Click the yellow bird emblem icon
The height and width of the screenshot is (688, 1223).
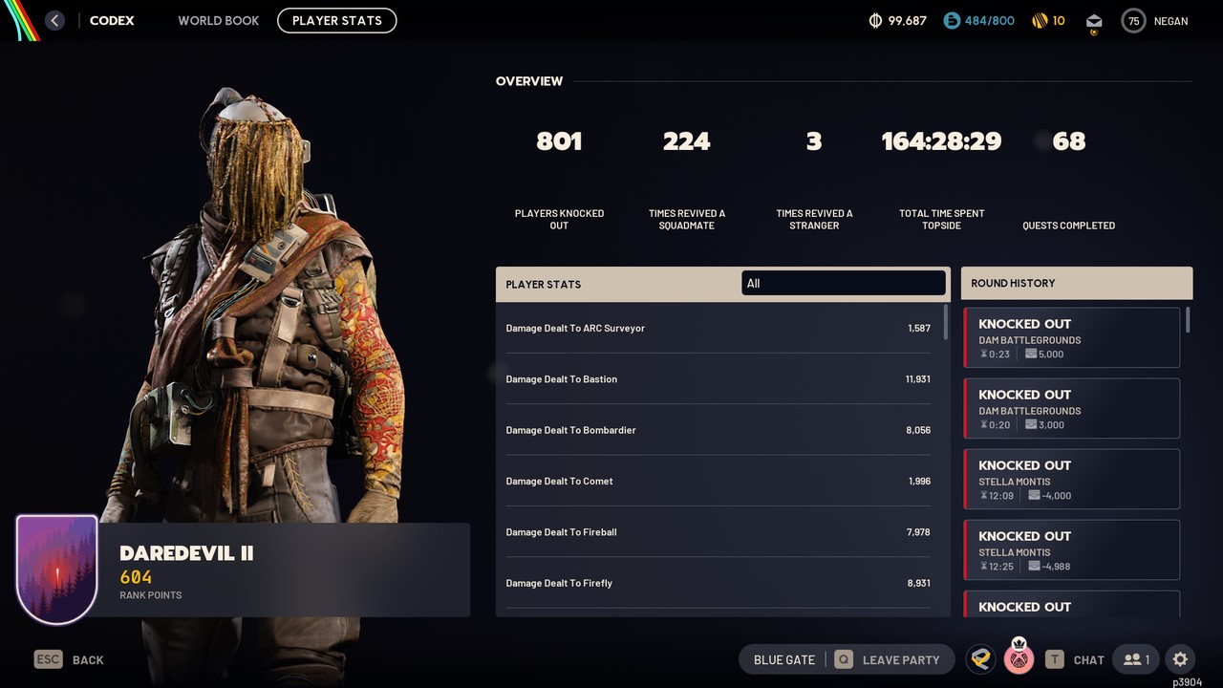click(980, 658)
